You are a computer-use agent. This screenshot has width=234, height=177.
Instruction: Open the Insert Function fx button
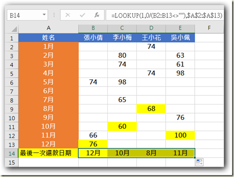pos(97,15)
